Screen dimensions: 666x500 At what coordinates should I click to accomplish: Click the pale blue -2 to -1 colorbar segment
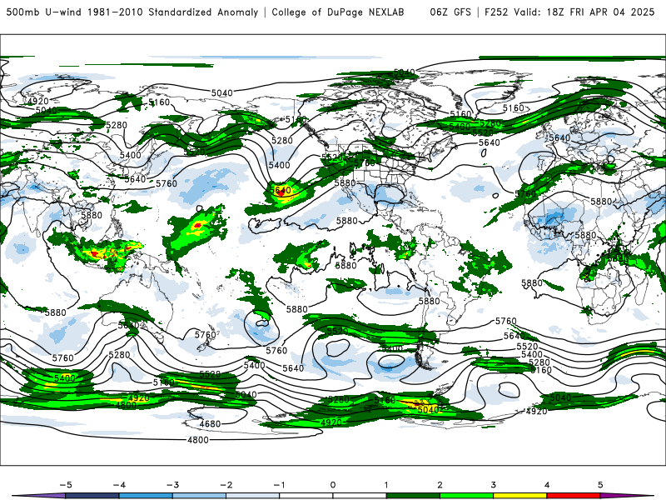(253, 496)
